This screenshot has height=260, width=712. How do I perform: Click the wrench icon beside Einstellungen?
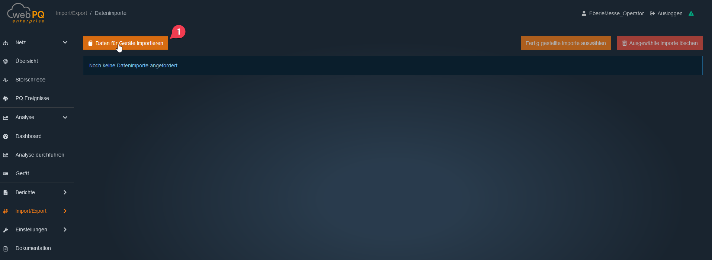point(6,230)
